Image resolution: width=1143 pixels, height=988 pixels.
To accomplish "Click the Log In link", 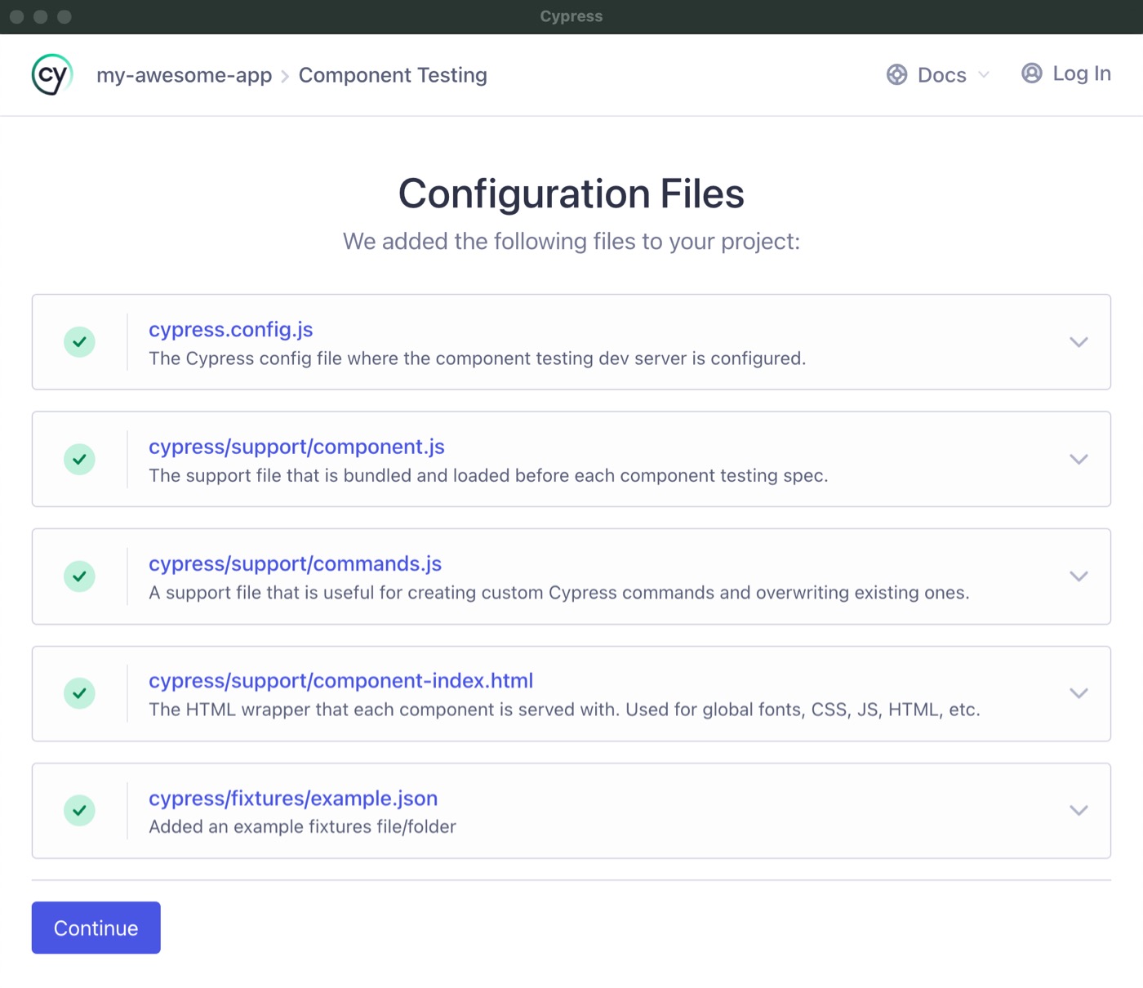I will 1082,73.
